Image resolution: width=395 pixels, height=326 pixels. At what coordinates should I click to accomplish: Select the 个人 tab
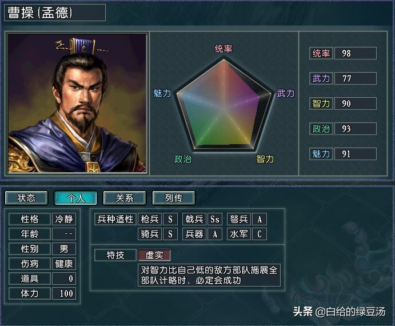pyautogui.click(x=75, y=198)
